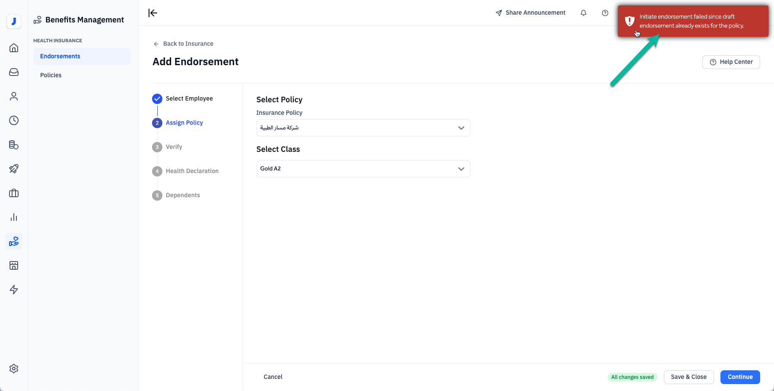The width and height of the screenshot is (774, 391).
Task: Open the Select Class dropdown showing Gold A2
Action: [363, 169]
